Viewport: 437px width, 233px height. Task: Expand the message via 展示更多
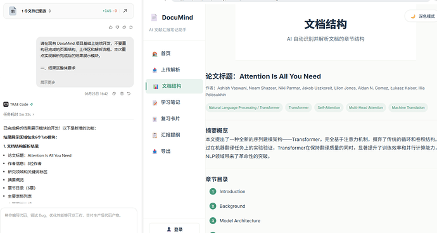[47, 82]
